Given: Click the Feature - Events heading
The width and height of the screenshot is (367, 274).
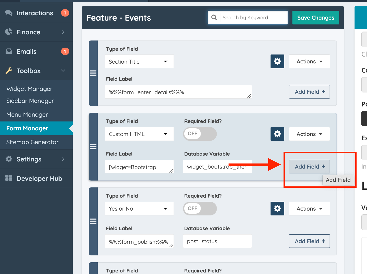Looking at the screenshot, I should [119, 18].
